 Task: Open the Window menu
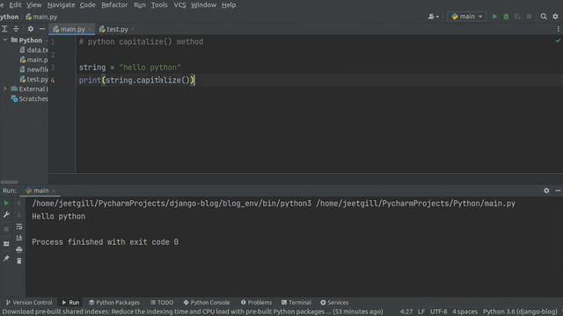coord(203,5)
